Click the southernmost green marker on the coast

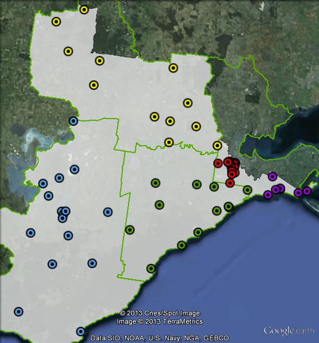(151, 268)
